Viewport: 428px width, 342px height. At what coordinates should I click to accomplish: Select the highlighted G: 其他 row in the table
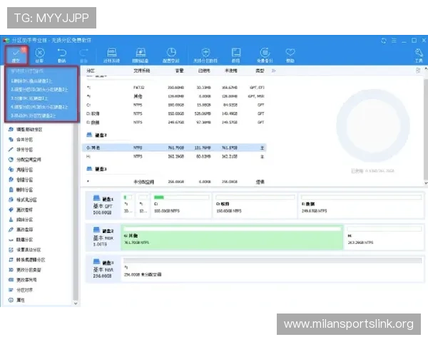pos(175,147)
